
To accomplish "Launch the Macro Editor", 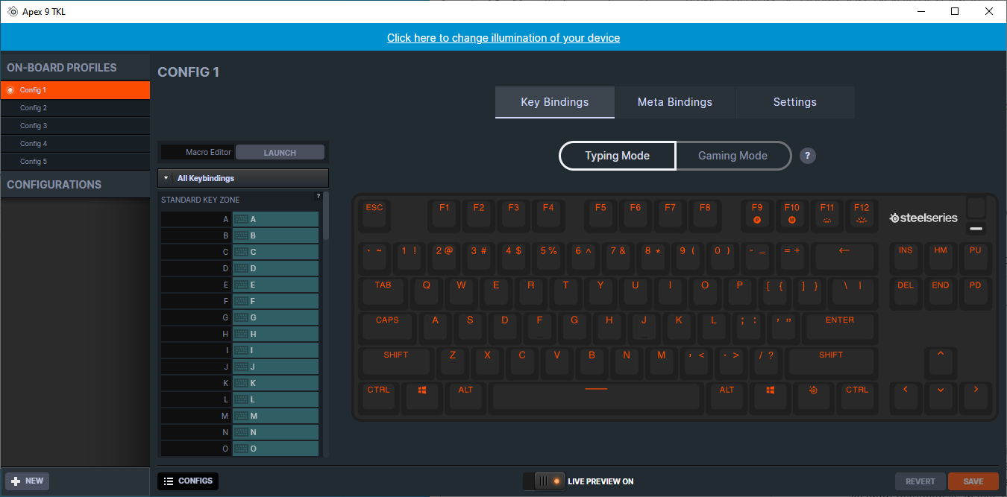I will click(x=280, y=153).
